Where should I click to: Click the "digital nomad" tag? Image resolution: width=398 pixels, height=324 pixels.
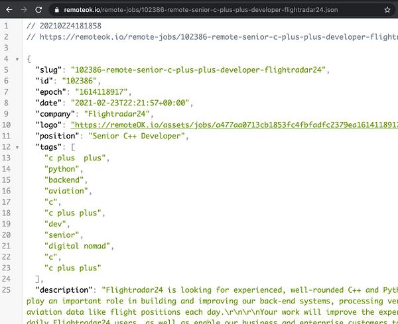click(77, 246)
